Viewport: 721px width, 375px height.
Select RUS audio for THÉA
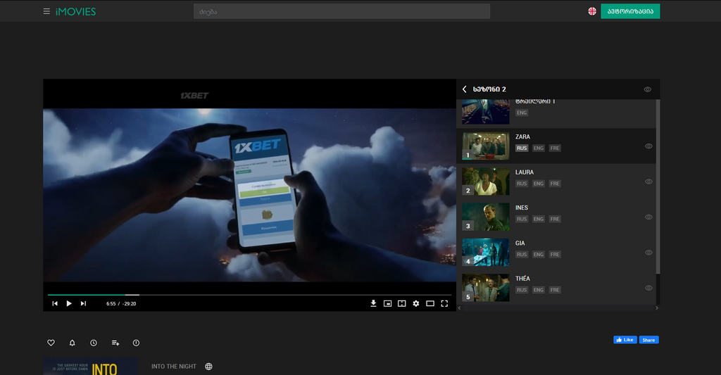pyautogui.click(x=522, y=290)
